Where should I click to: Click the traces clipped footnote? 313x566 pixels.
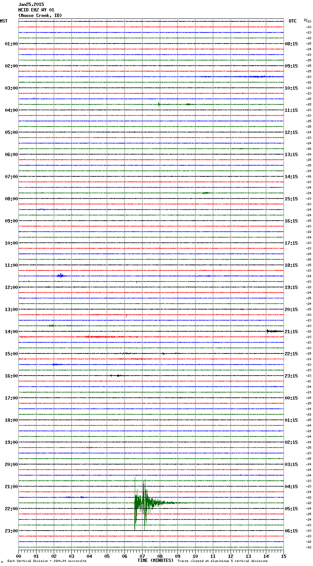[x=222, y=561]
